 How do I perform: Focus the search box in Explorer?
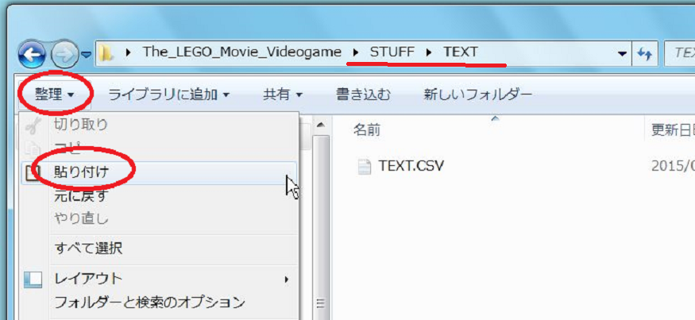(679, 53)
